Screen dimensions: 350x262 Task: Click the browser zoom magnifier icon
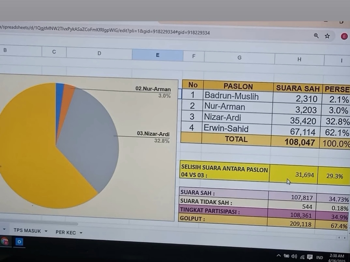(316, 36)
